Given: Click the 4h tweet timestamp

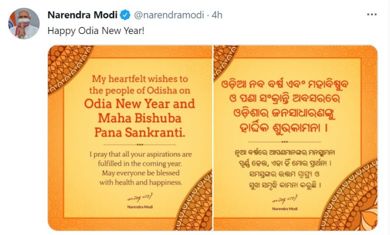Looking at the screenshot, I should [217, 15].
